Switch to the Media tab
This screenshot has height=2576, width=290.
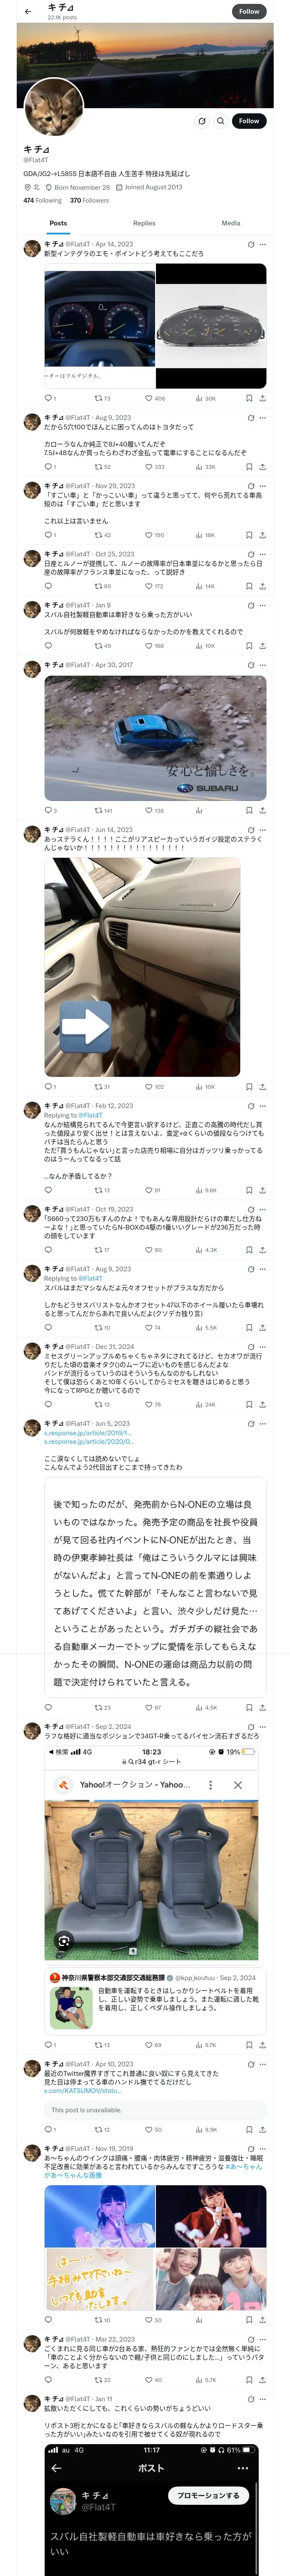(231, 223)
